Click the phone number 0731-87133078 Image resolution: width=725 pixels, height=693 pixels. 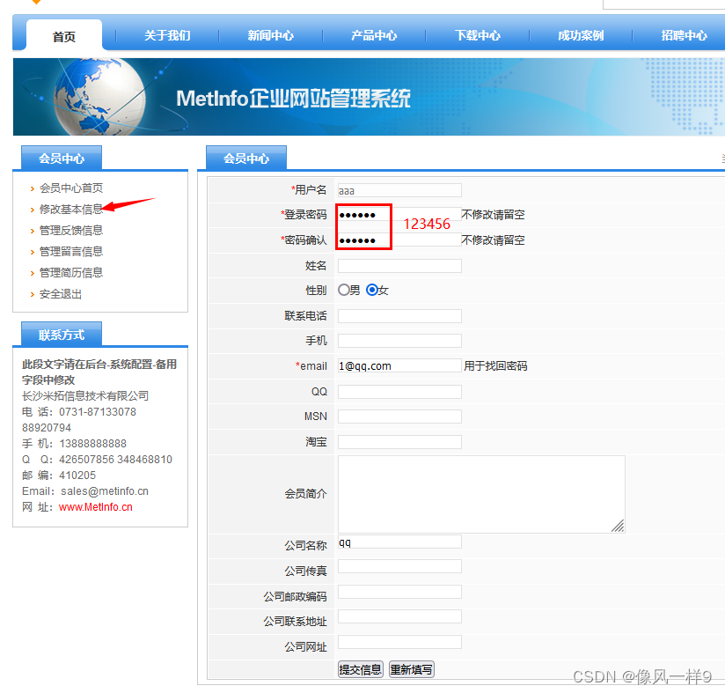98,412
